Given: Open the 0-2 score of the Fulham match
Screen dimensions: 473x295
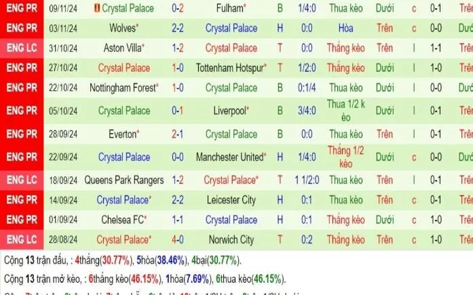Looking at the screenshot, I should [177, 8].
